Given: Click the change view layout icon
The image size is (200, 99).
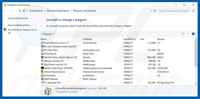Looking at the screenshot, I should coord(184,34).
